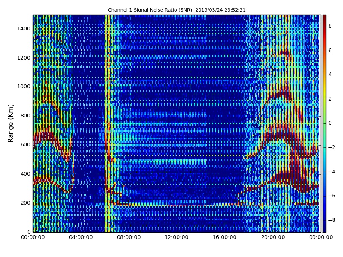Click the Range (Km) y-axis label

coord(10,123)
